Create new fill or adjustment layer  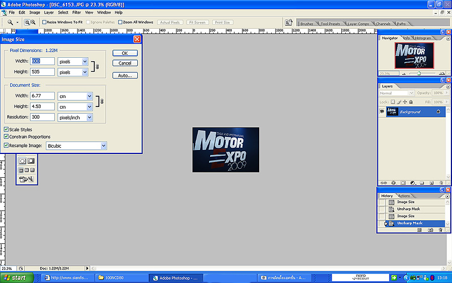[x=412, y=183]
